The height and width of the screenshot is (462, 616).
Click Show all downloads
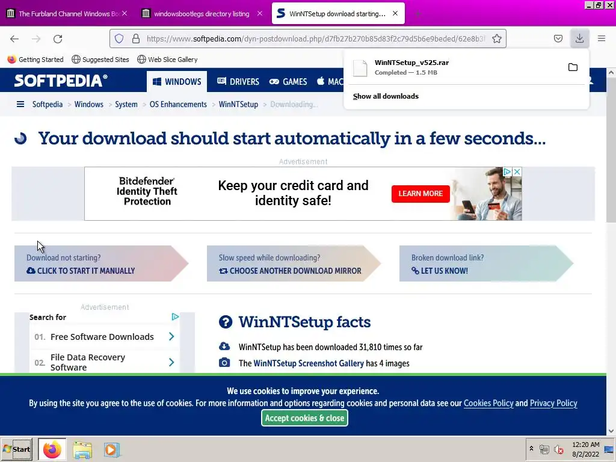[386, 96]
